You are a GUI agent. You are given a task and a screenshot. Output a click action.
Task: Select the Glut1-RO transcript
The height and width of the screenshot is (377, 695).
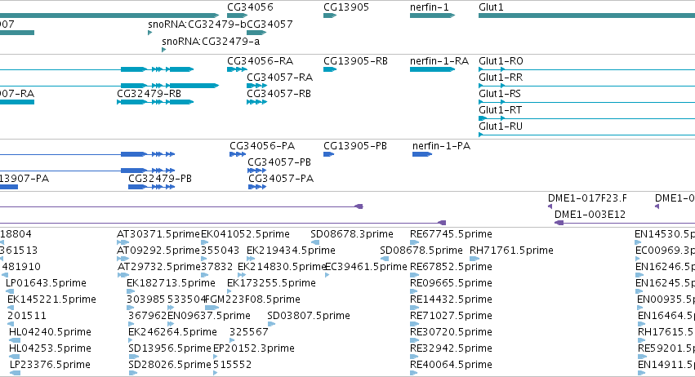pyautogui.click(x=501, y=61)
